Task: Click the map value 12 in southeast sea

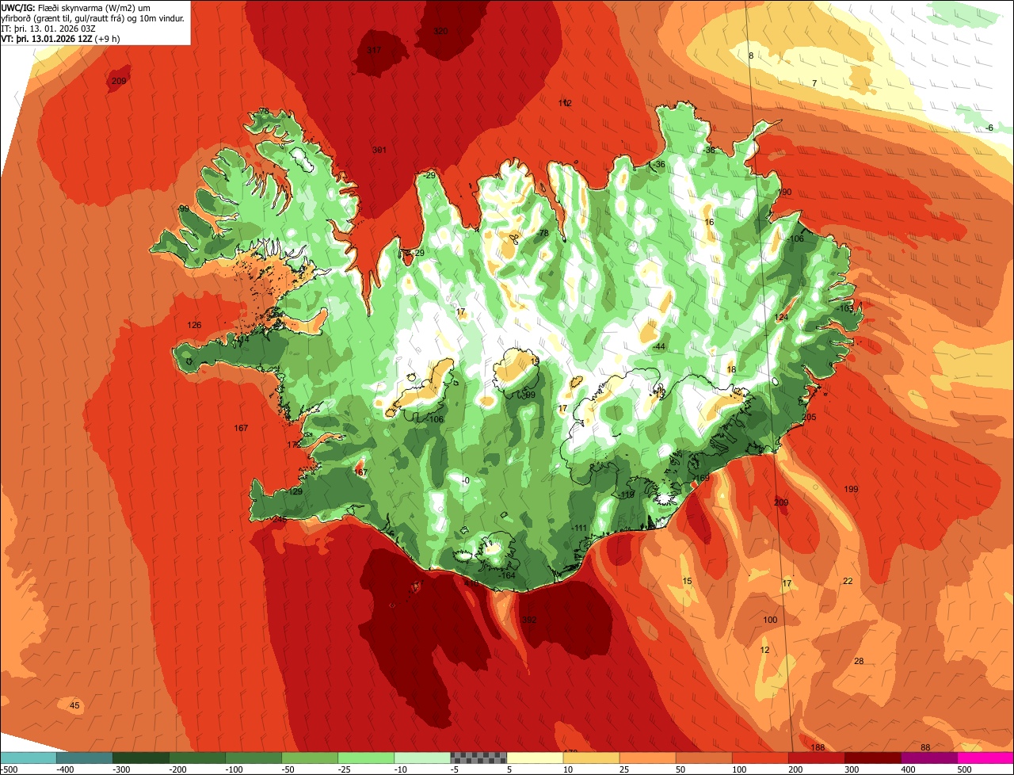Action: click(x=764, y=650)
